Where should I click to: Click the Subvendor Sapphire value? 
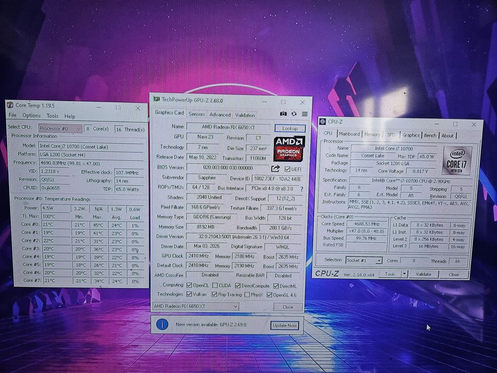tap(207, 177)
